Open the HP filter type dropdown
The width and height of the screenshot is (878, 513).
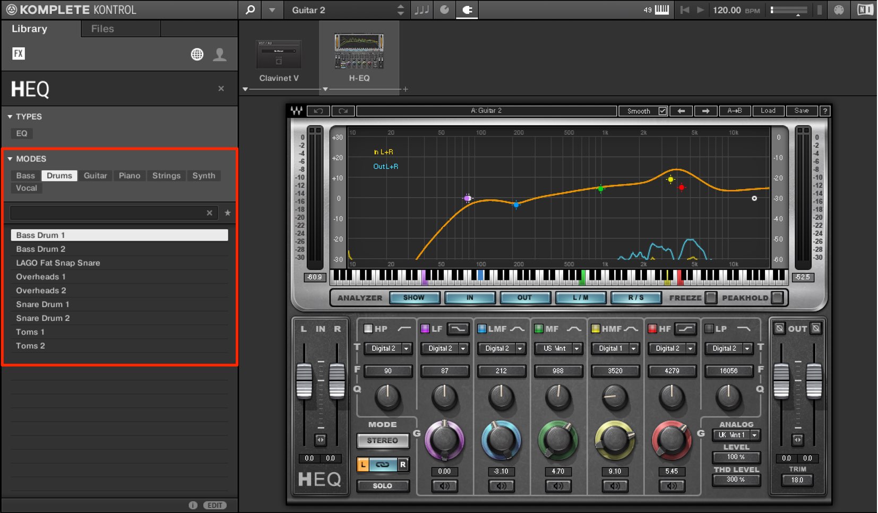[x=407, y=348]
